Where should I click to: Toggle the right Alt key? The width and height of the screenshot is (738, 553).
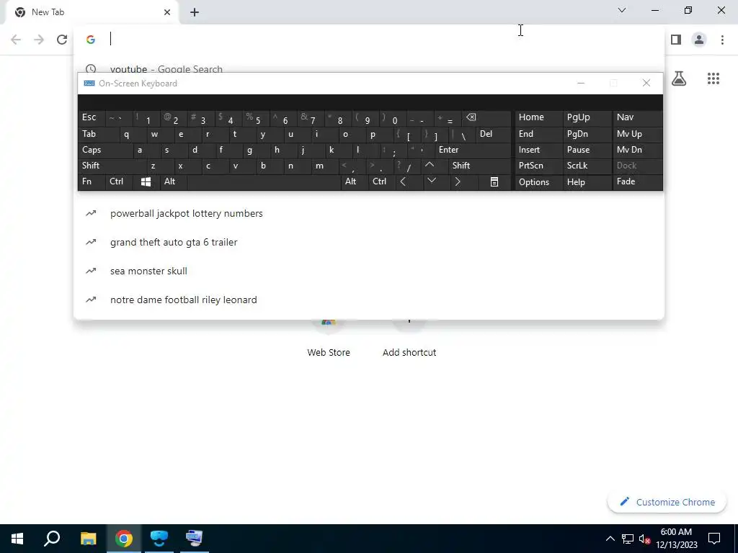click(x=355, y=181)
